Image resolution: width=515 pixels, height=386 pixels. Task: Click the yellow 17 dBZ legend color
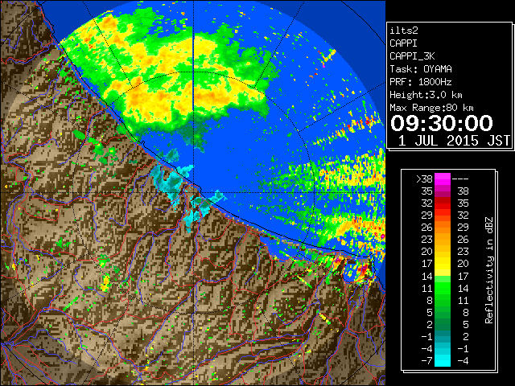click(x=443, y=264)
